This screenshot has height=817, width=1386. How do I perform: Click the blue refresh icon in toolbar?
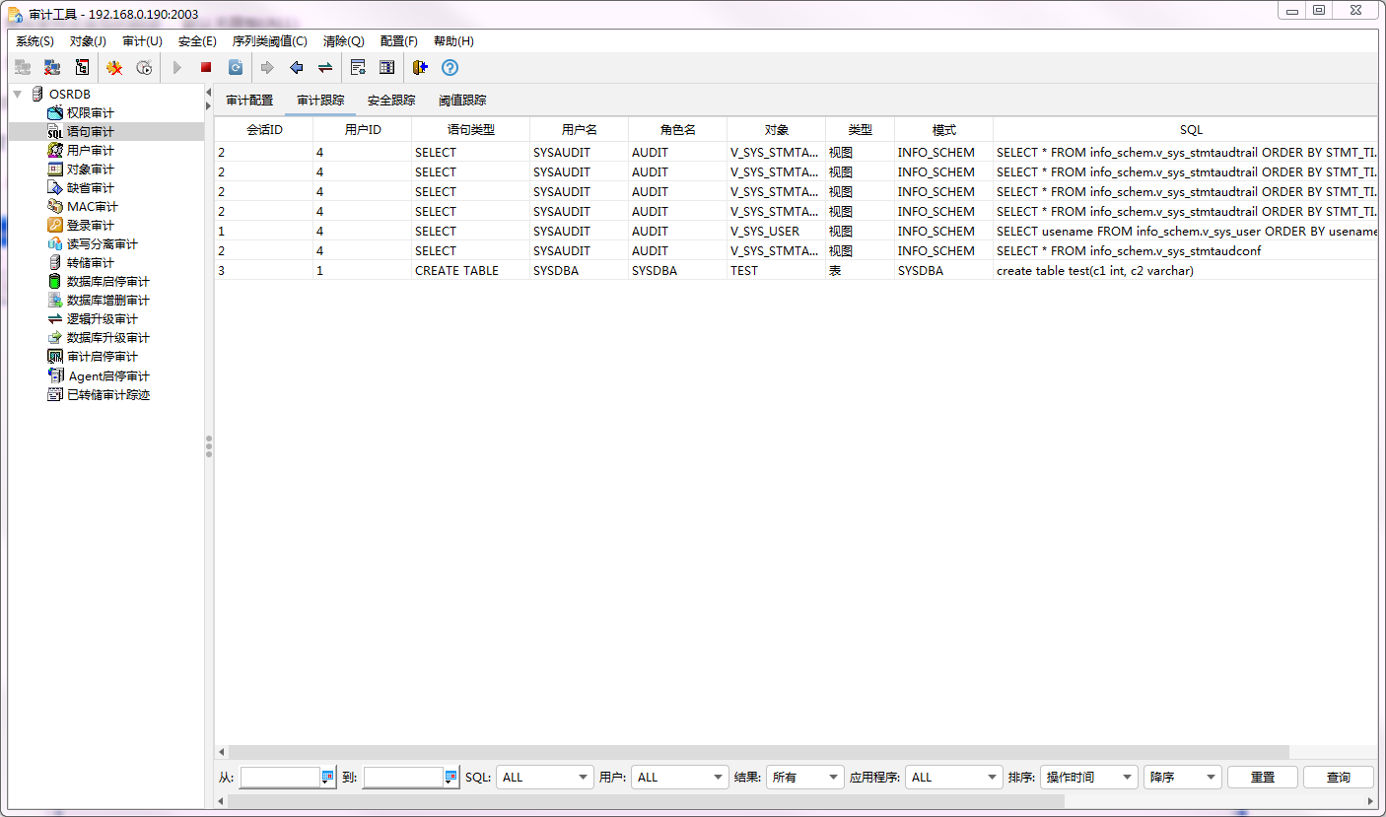tap(236, 67)
